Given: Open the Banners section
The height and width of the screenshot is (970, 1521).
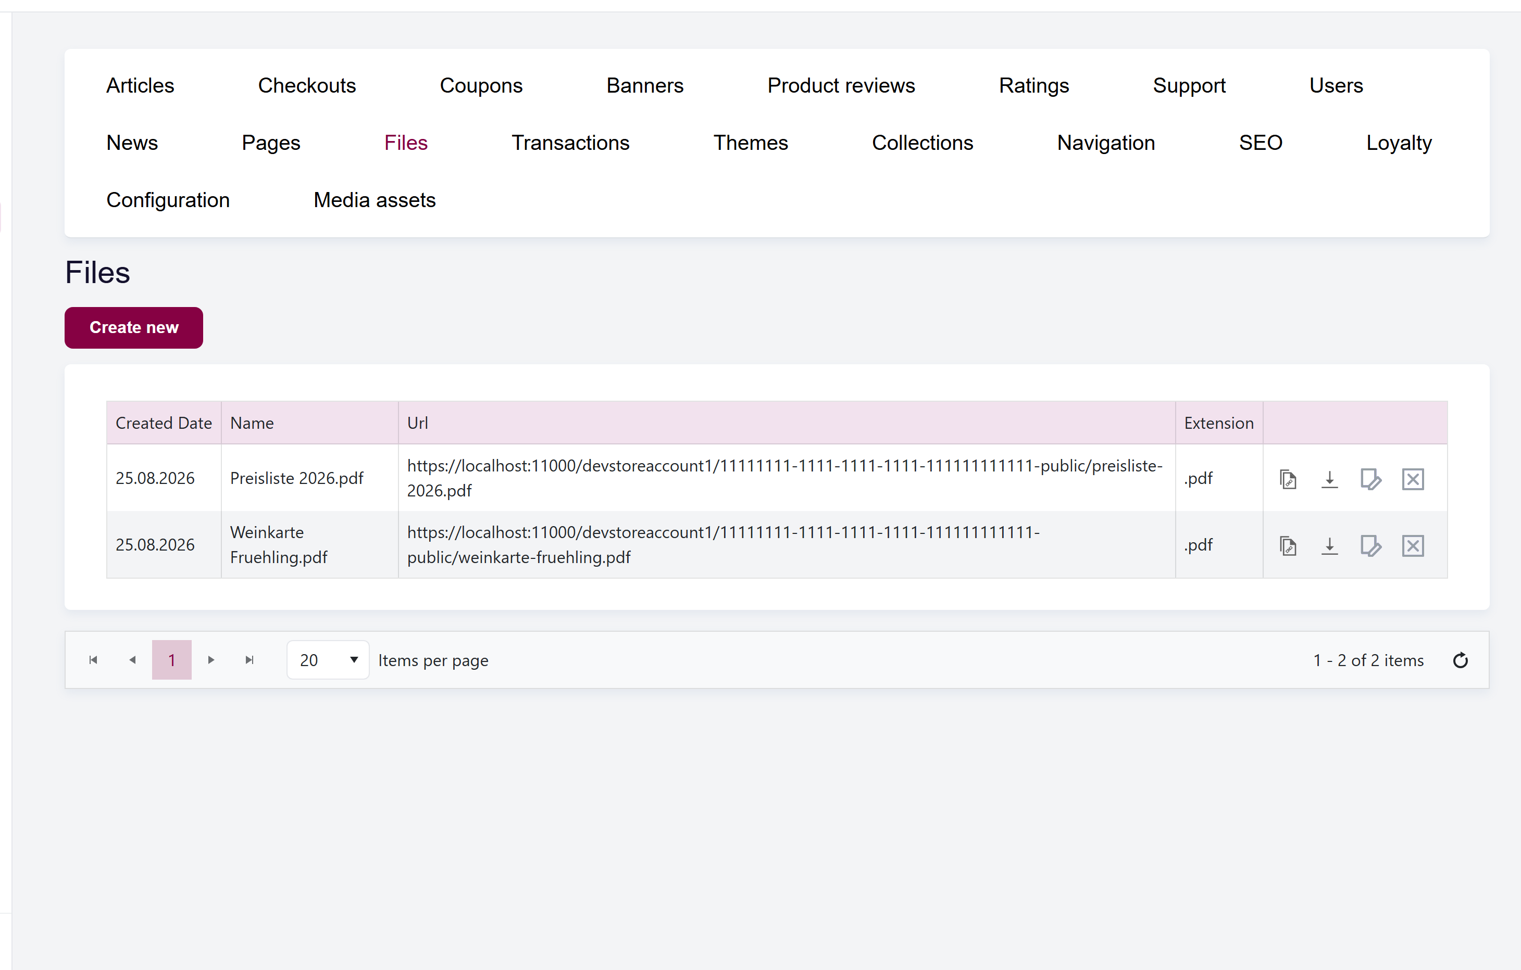Looking at the screenshot, I should (645, 86).
